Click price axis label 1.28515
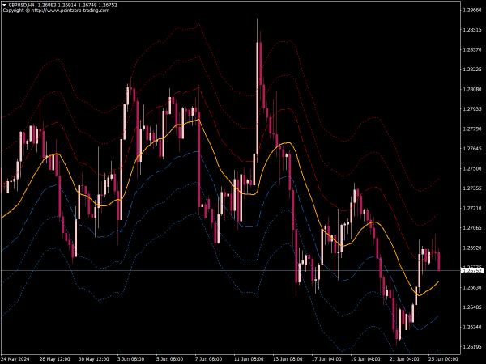 472,30
